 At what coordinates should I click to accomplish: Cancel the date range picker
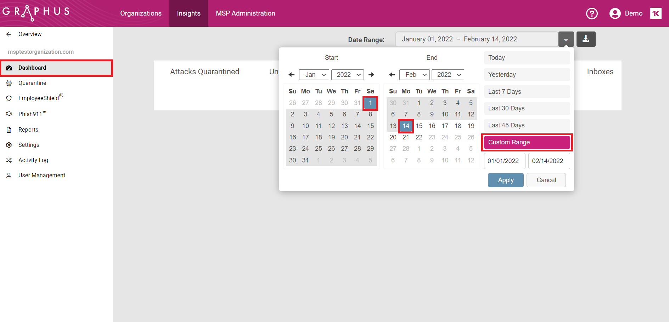point(546,180)
